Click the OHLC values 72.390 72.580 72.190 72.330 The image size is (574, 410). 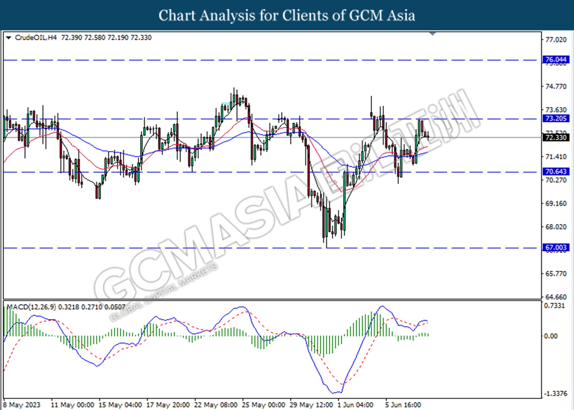(x=106, y=38)
